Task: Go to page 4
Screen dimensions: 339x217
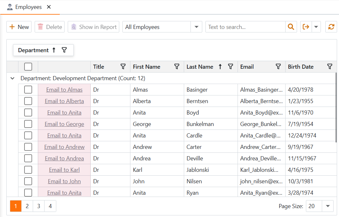Action: tap(50, 206)
